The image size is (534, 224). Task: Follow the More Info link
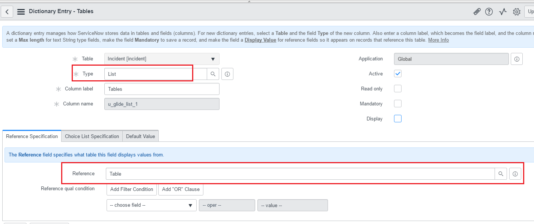coord(438,40)
